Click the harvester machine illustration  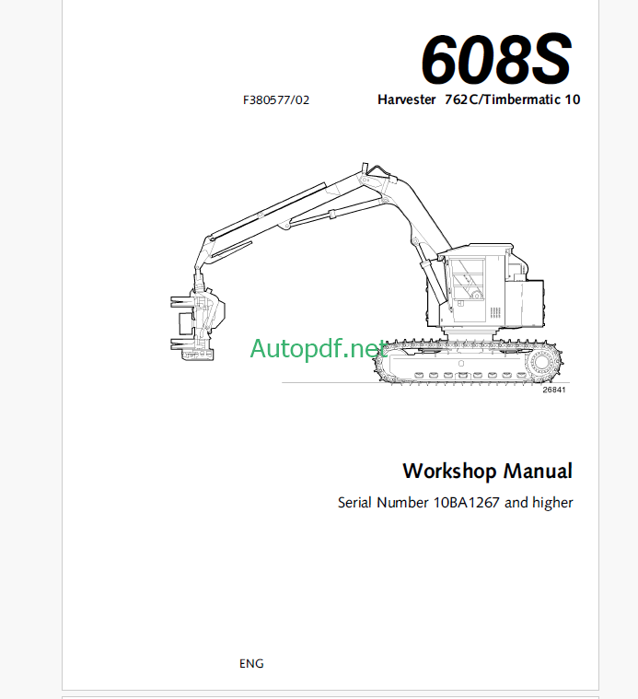366,274
